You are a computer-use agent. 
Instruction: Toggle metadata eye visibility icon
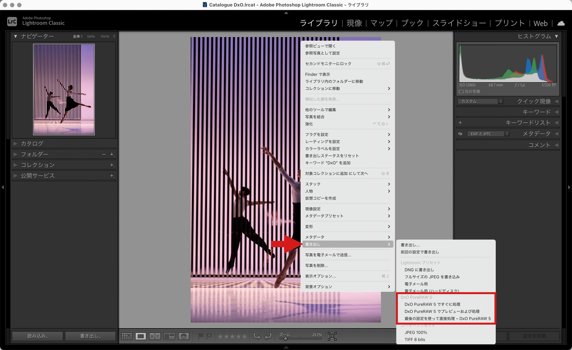pyautogui.click(x=460, y=134)
